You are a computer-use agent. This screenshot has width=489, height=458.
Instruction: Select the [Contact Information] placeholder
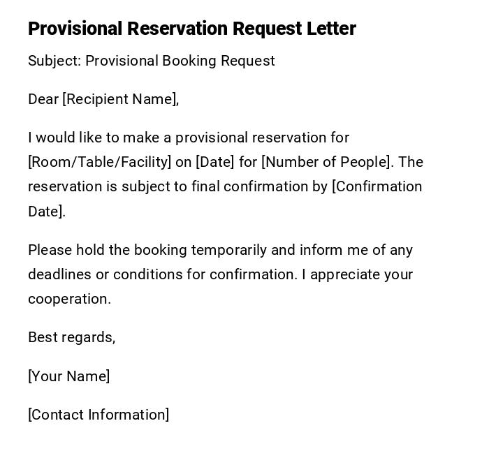click(x=98, y=415)
